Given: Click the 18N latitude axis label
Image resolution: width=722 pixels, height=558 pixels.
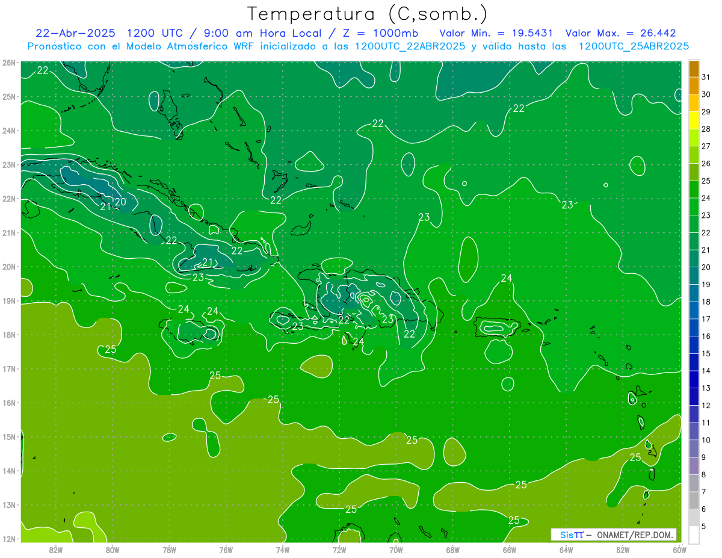Looking at the screenshot, I should point(9,335).
